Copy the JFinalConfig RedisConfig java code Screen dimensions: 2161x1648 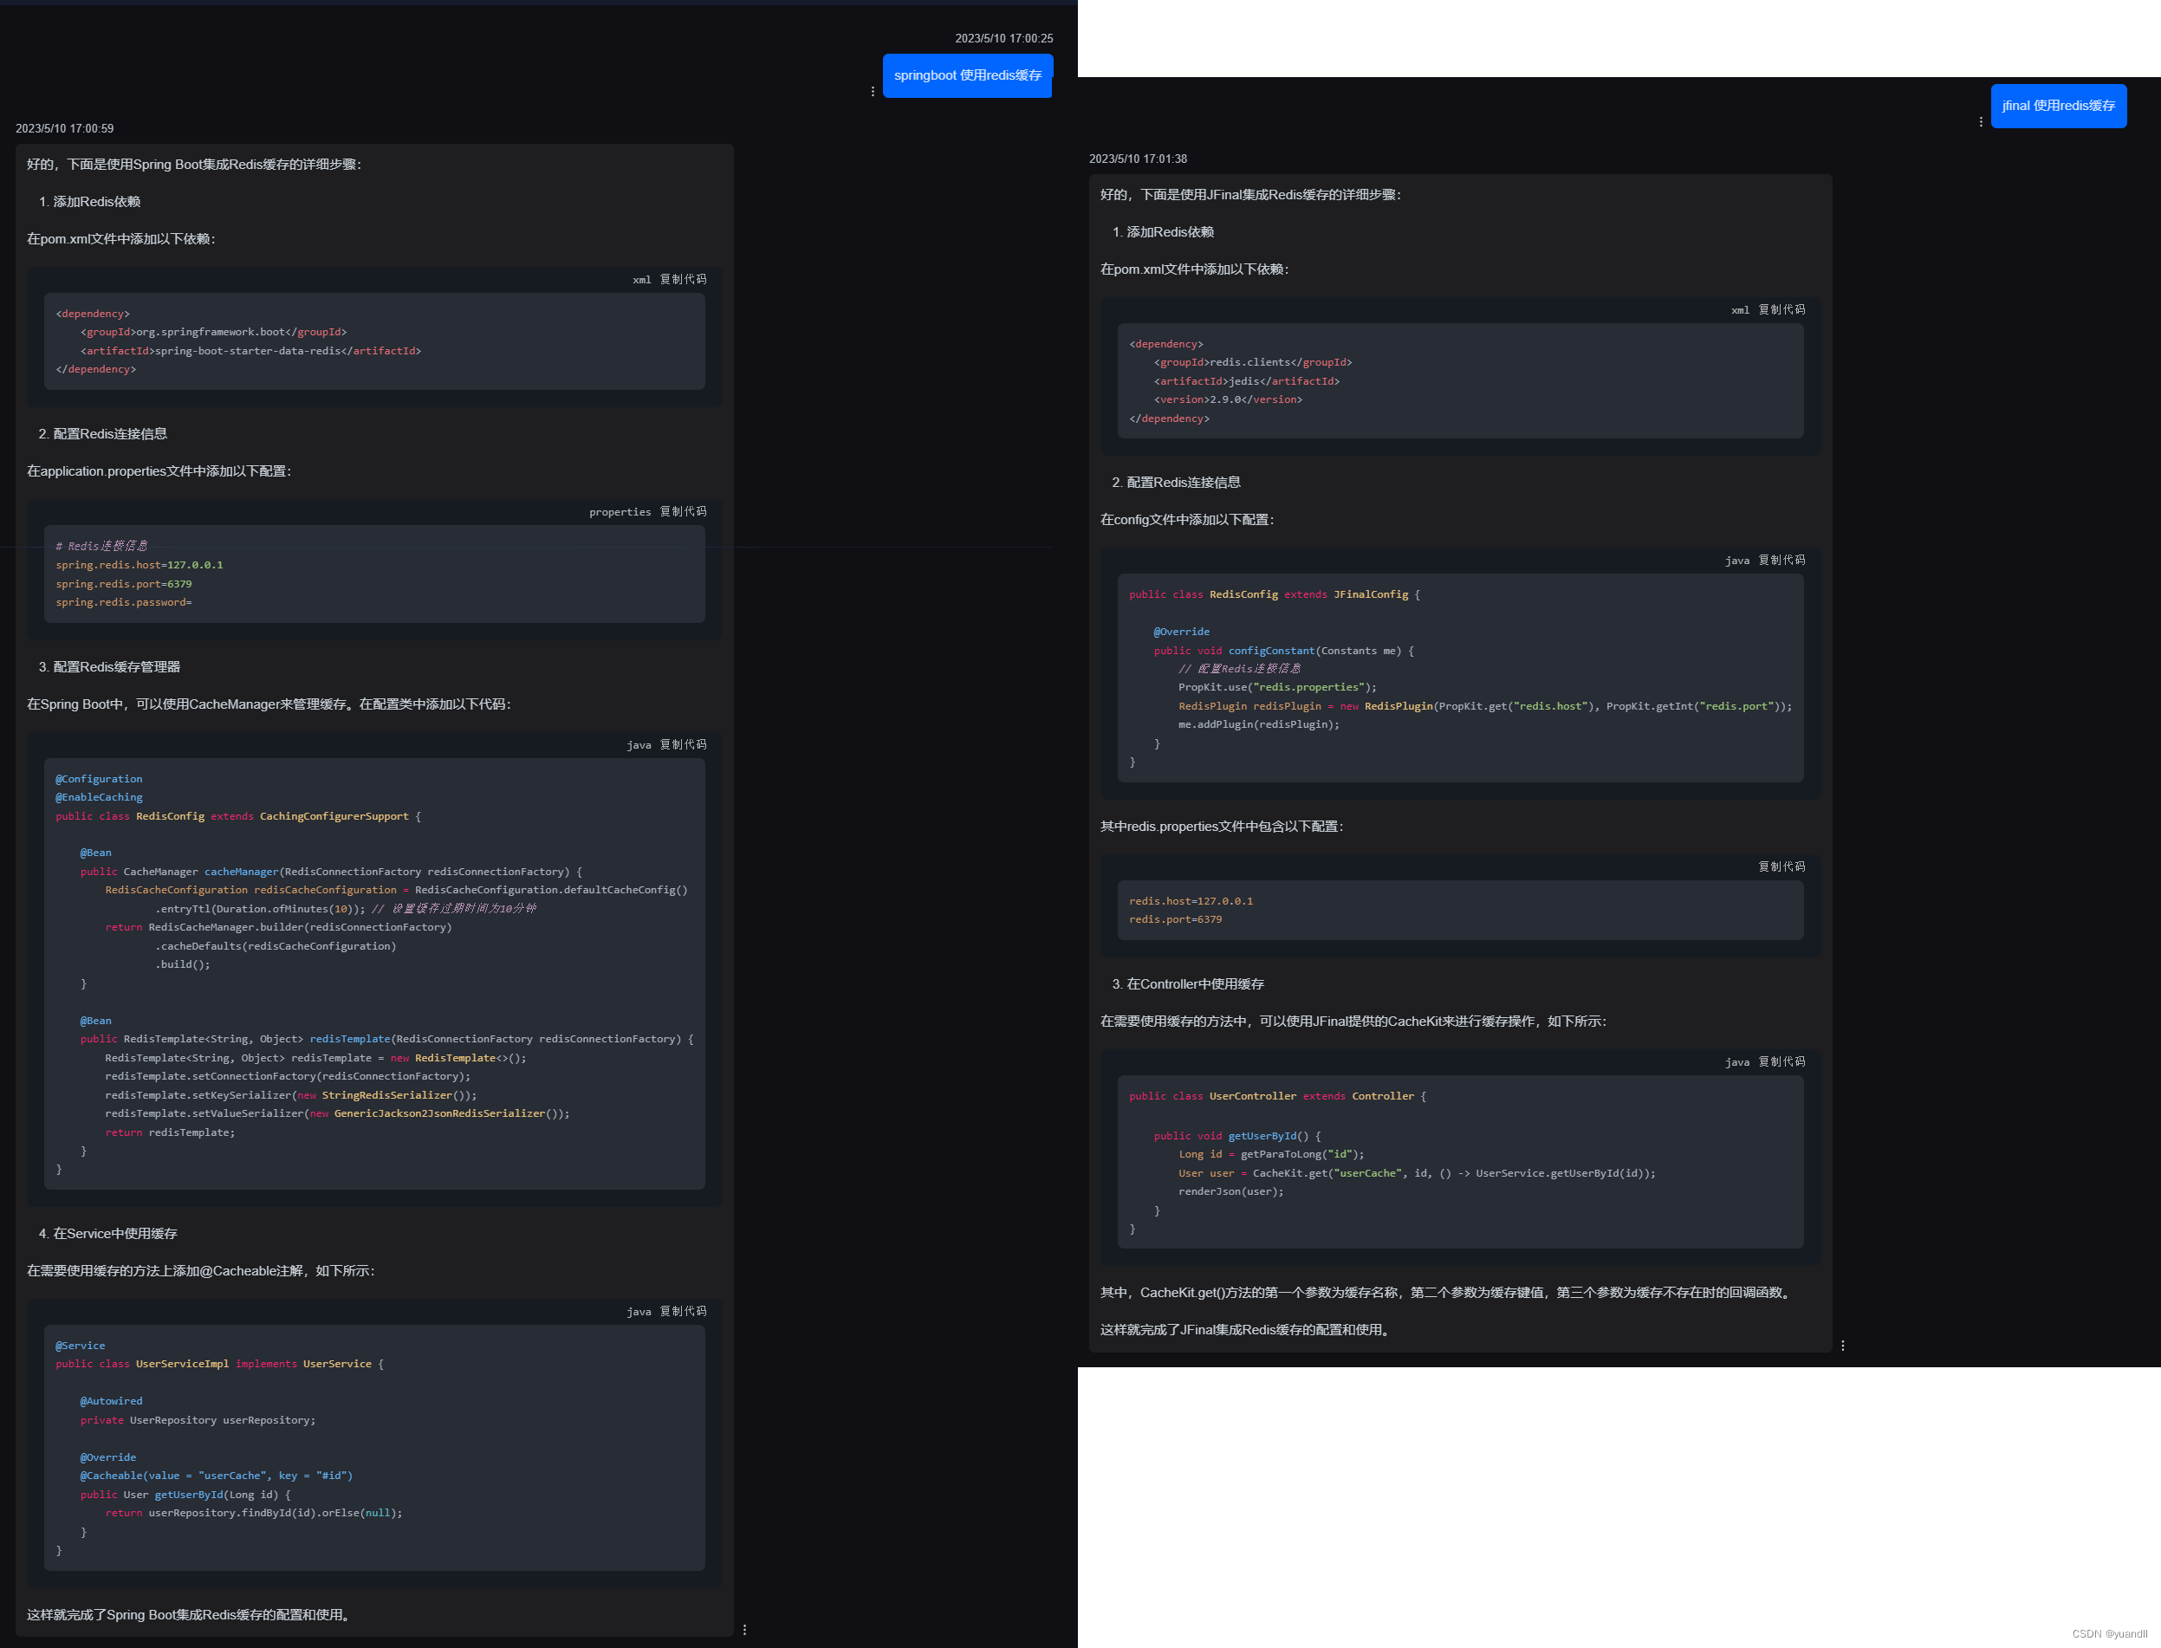[1781, 560]
